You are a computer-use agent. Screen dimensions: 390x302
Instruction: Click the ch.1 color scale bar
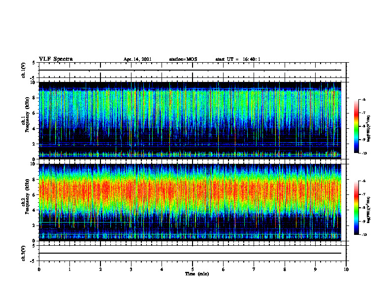point(356,126)
